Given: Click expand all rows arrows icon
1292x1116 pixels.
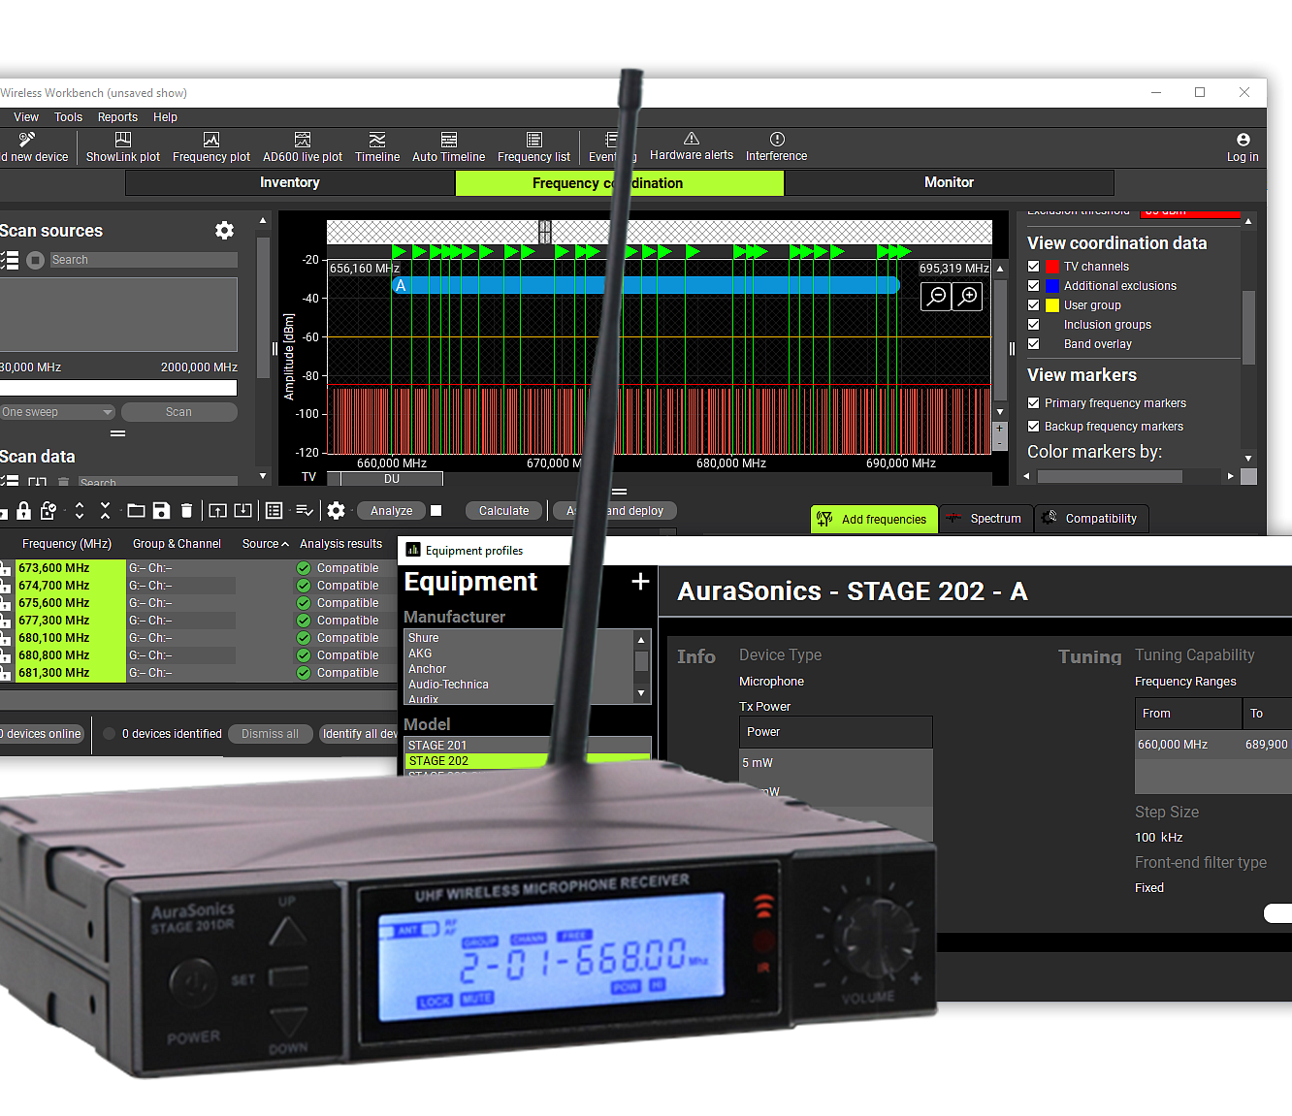Looking at the screenshot, I should [x=80, y=510].
